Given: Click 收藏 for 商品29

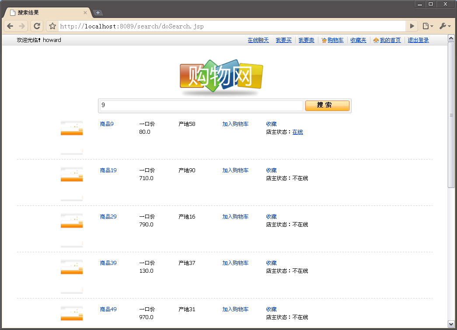Looking at the screenshot, I should 271,217.
